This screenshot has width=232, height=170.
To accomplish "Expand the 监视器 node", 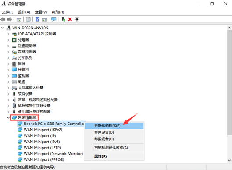I will coord(8,76).
